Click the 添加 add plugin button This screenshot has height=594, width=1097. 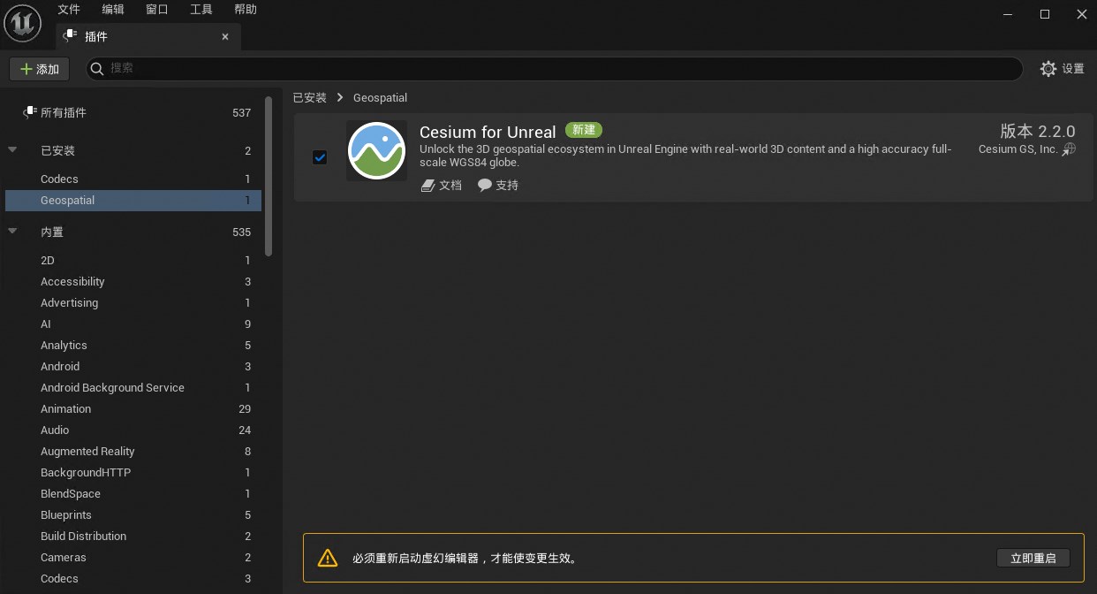(x=40, y=69)
